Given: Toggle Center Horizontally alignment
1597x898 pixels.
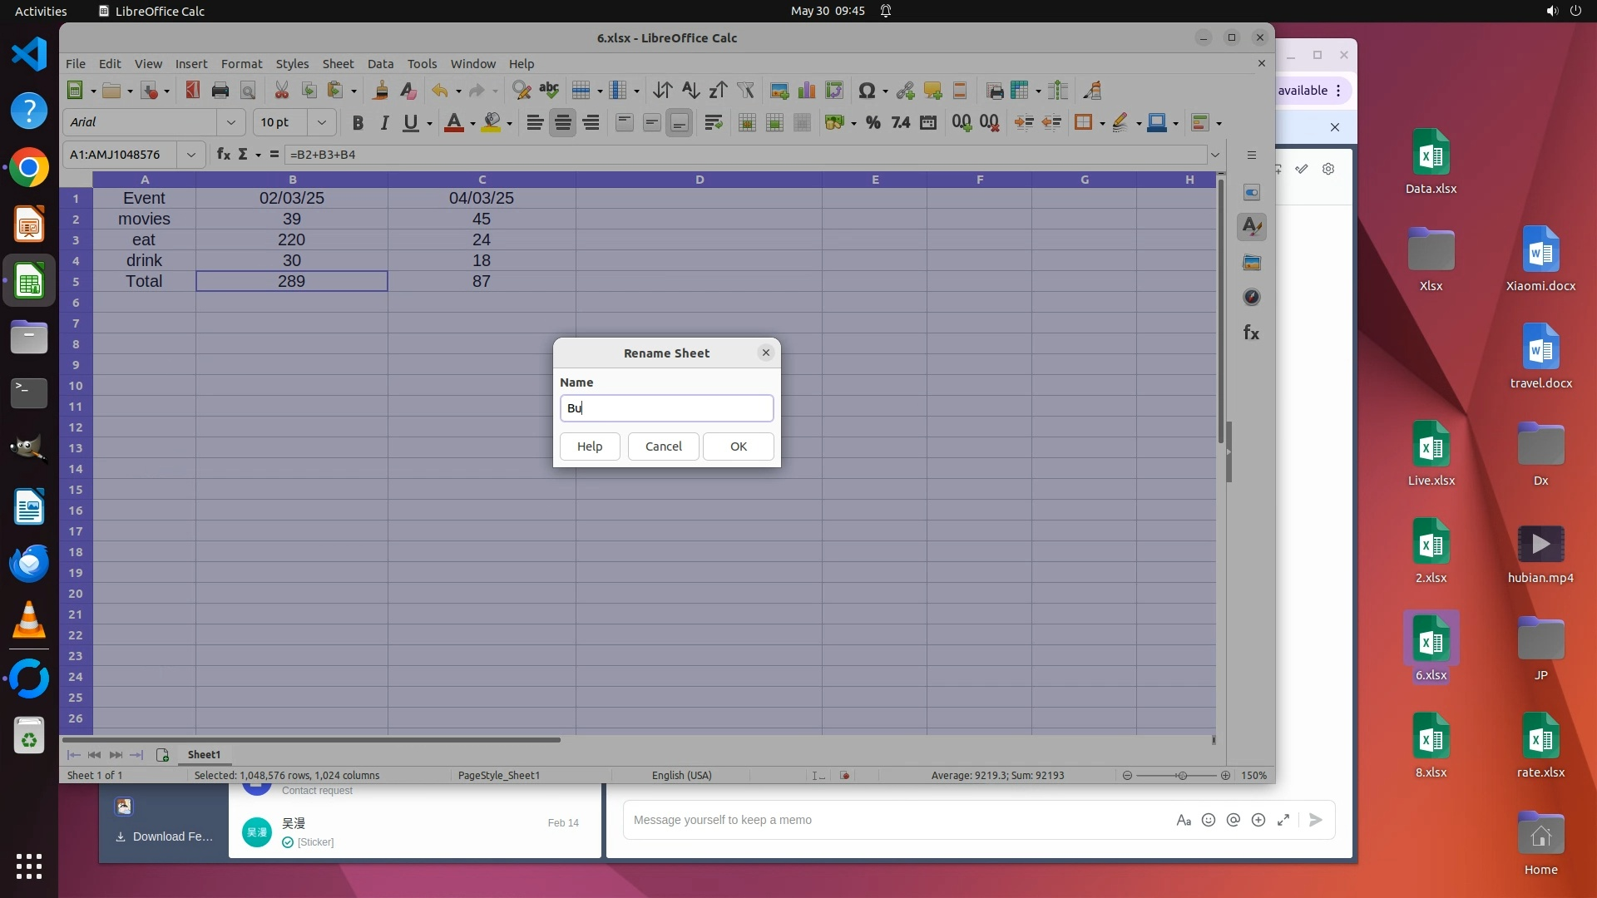Looking at the screenshot, I should tap(563, 123).
